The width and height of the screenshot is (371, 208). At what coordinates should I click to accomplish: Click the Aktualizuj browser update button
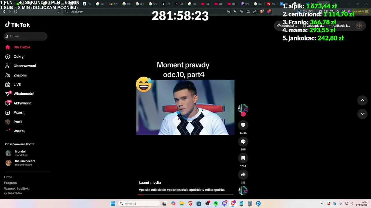(361, 12)
